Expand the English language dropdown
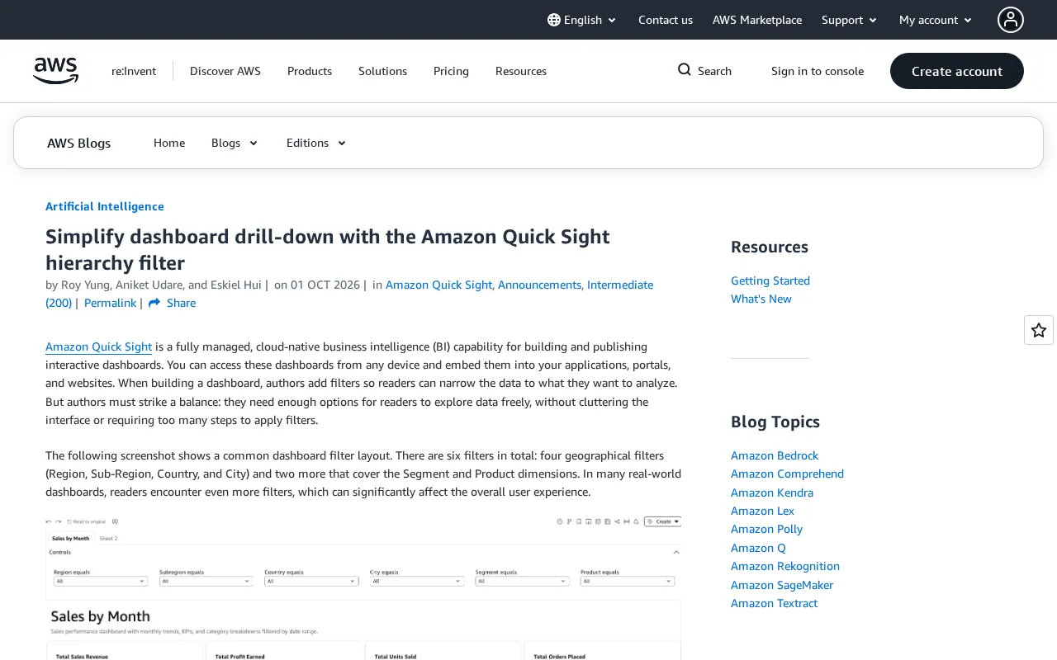The height and width of the screenshot is (660, 1057). coord(582,20)
